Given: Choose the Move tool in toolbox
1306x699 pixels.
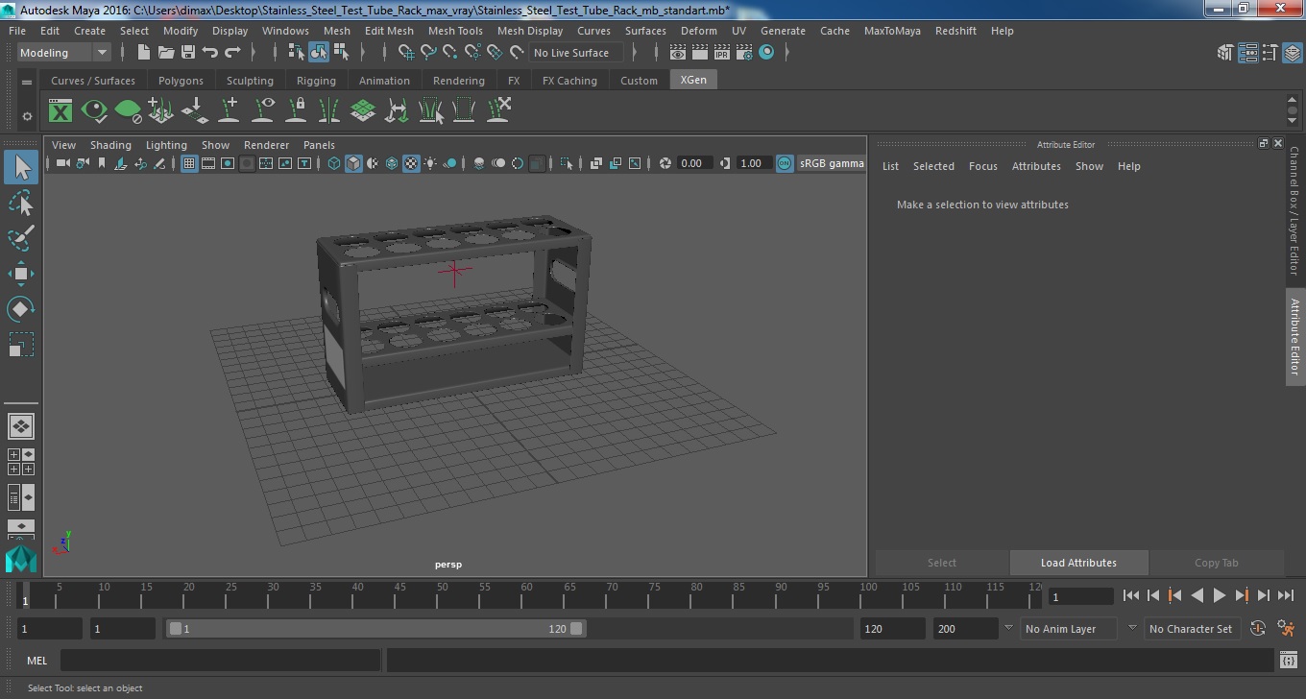Looking at the screenshot, I should [21, 274].
